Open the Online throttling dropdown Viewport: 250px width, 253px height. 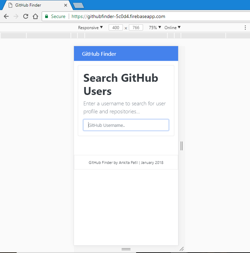(x=172, y=28)
